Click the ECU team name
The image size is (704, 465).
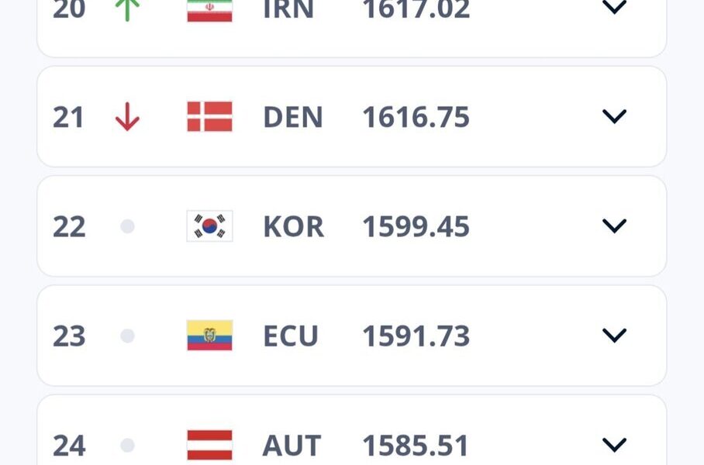(x=291, y=336)
